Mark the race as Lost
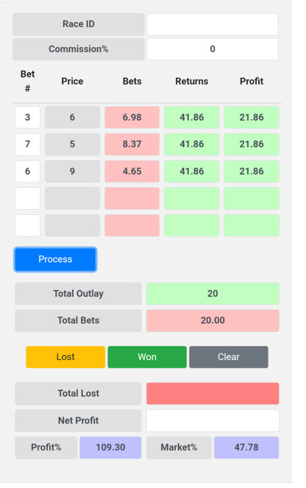 (65, 357)
